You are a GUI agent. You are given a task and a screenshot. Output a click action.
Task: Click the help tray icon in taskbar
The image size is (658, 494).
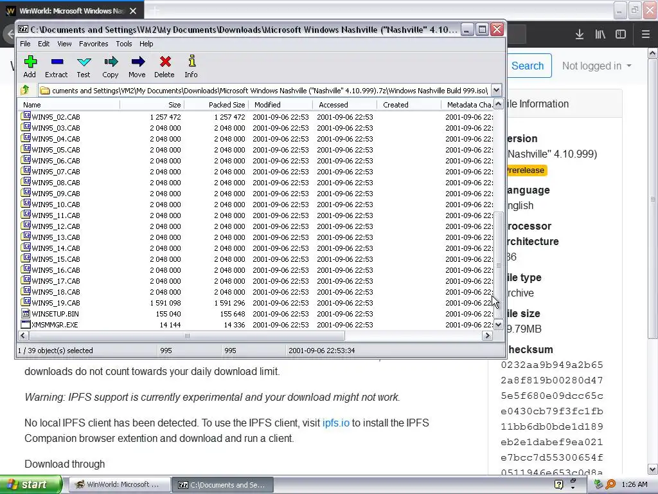[558, 484]
